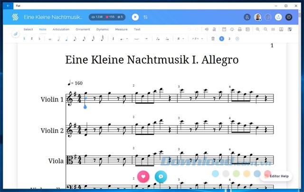The image size is (304, 192).
Task: Expand the tuplet dropdown
Action: [197, 38]
